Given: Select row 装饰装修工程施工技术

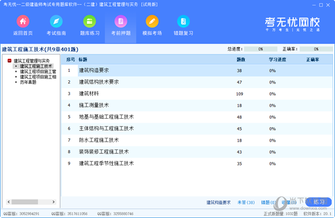Looking at the screenshot, I should (197, 152).
